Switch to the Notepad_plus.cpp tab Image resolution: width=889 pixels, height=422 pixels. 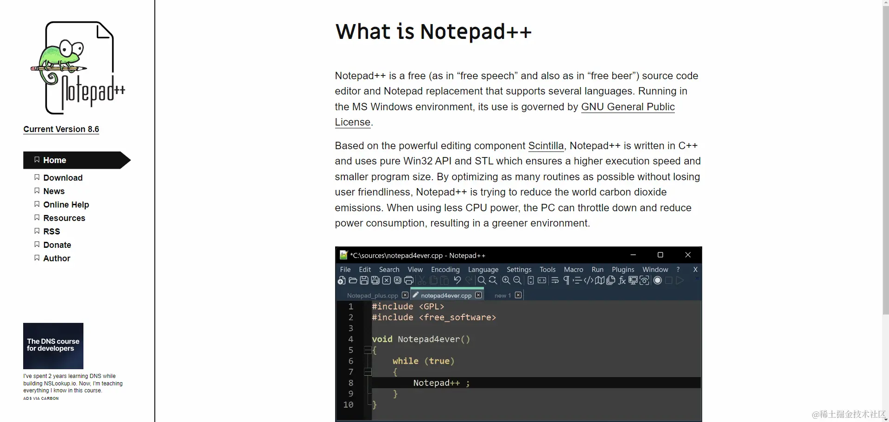click(372, 296)
